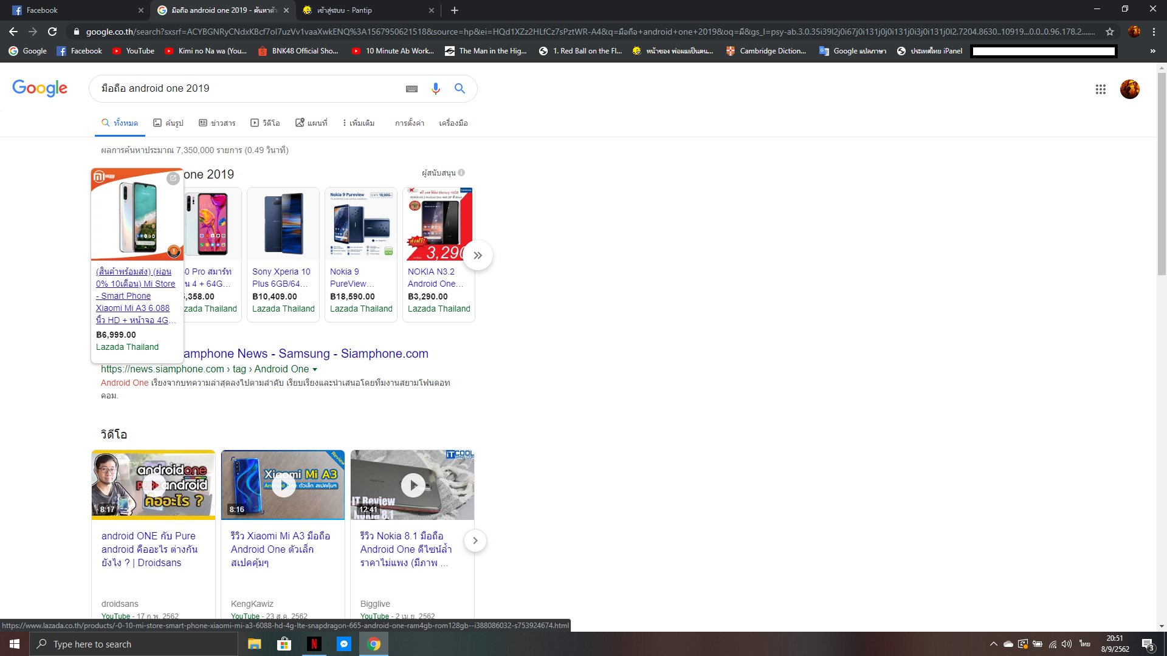This screenshot has width=1167, height=656.
Task: Show next shopping results with double arrow
Action: 478,255
